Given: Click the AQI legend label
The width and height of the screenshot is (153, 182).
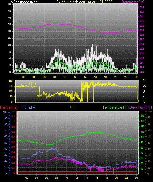Looking at the screenshot, I should [72, 107].
